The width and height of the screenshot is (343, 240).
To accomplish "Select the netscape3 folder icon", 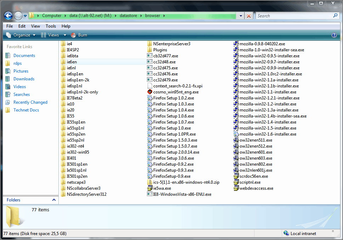I will [63, 182].
